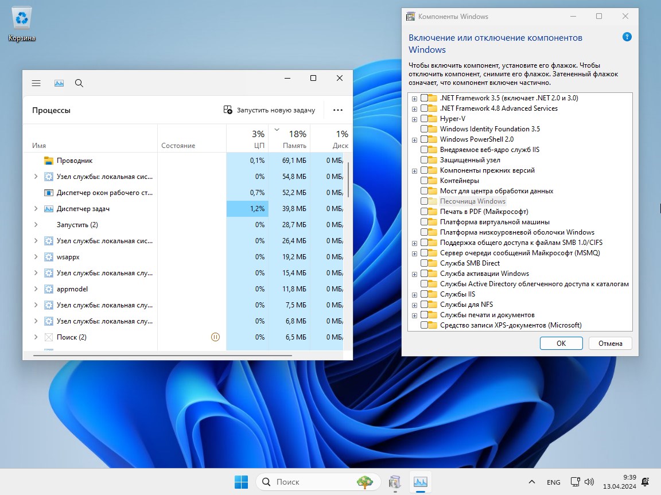Open the three-dot more options menu
The height and width of the screenshot is (495, 661).
337,110
